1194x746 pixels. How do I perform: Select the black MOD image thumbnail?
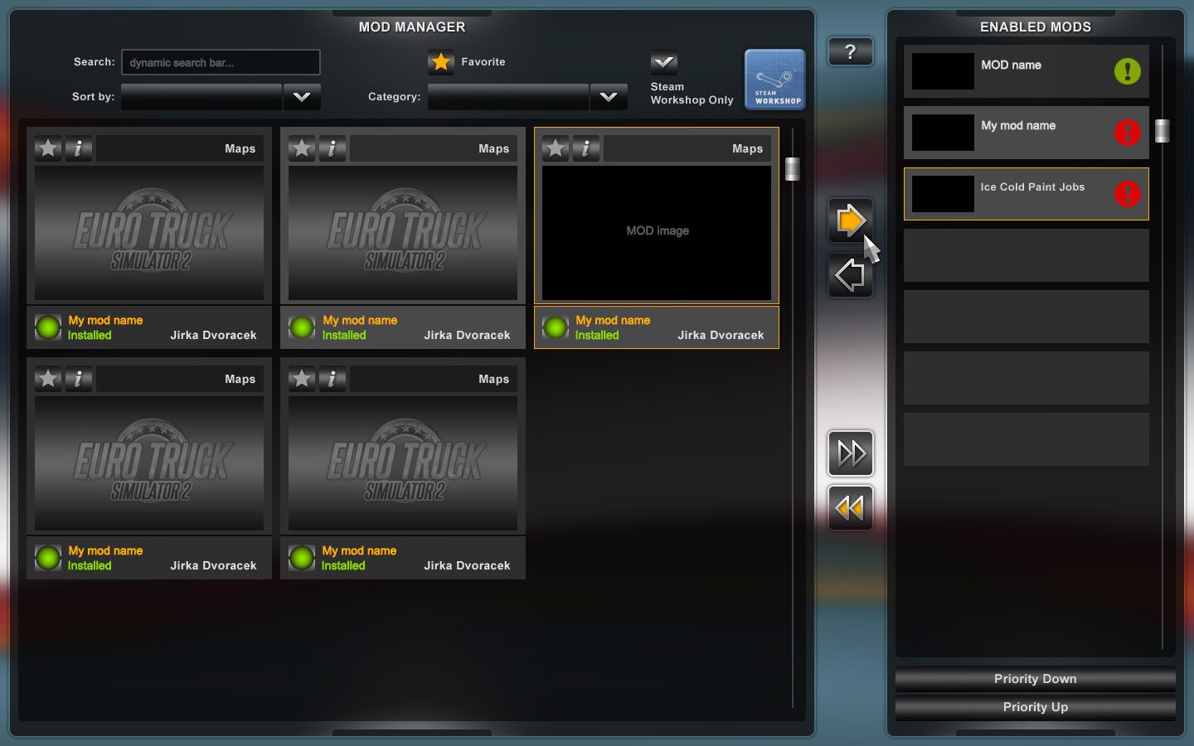657,233
